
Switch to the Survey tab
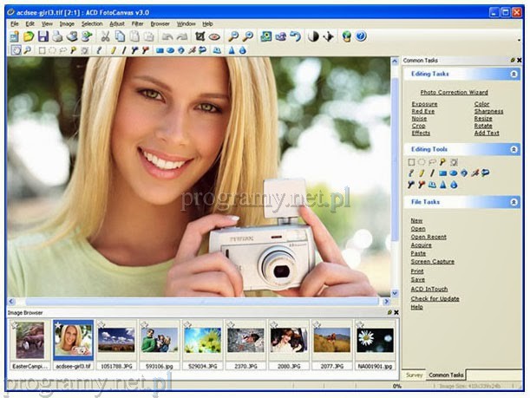point(412,375)
